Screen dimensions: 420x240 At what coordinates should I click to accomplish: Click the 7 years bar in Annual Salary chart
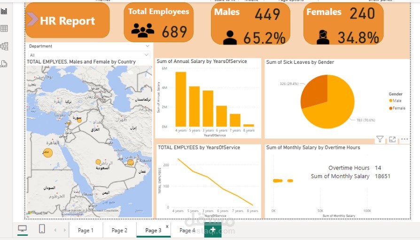click(235, 120)
